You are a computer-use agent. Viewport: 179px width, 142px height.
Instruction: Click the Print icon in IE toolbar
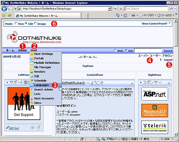[133, 15]
